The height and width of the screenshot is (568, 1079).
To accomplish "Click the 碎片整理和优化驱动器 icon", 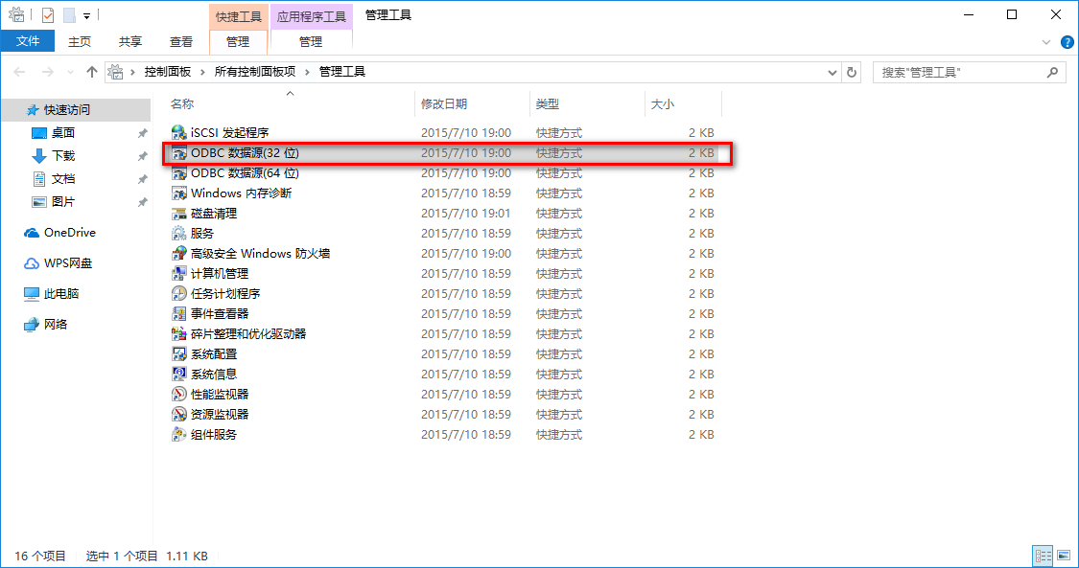I will point(179,333).
